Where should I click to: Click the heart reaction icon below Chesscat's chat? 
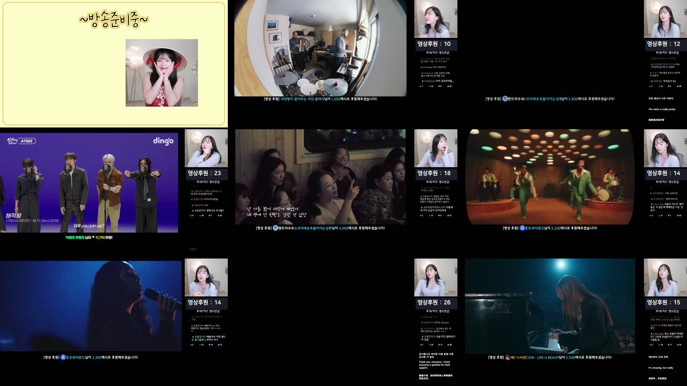pos(439,86)
